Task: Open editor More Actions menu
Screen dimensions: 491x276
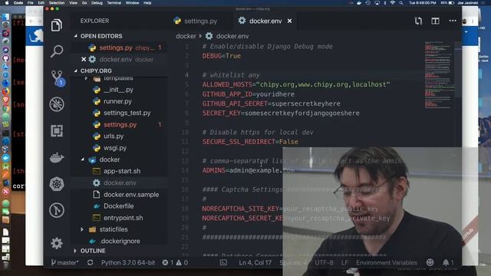Action: (453, 21)
